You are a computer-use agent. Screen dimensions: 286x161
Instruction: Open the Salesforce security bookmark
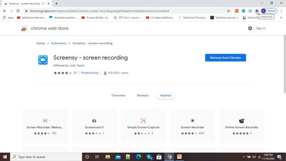pos(225,17)
